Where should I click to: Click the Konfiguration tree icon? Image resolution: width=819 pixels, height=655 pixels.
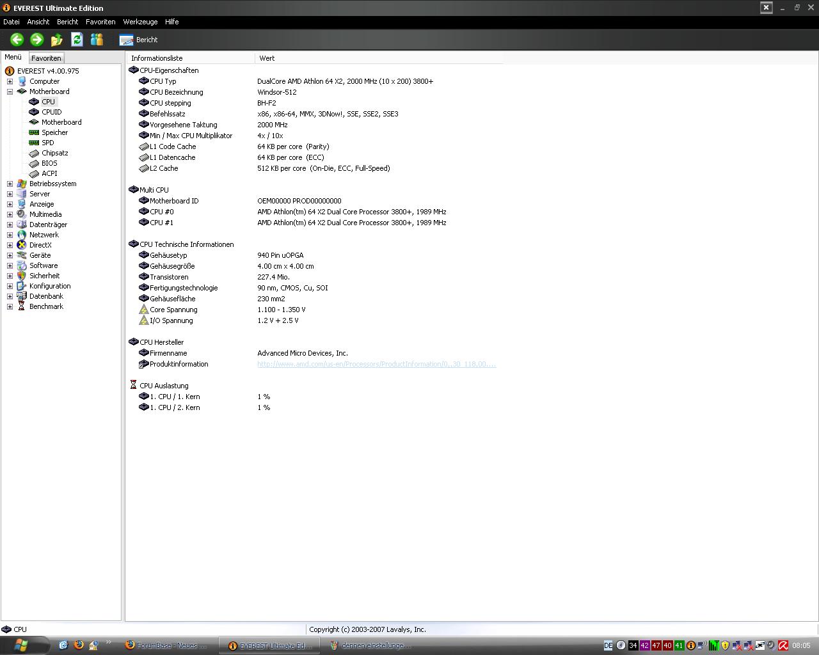(x=22, y=286)
